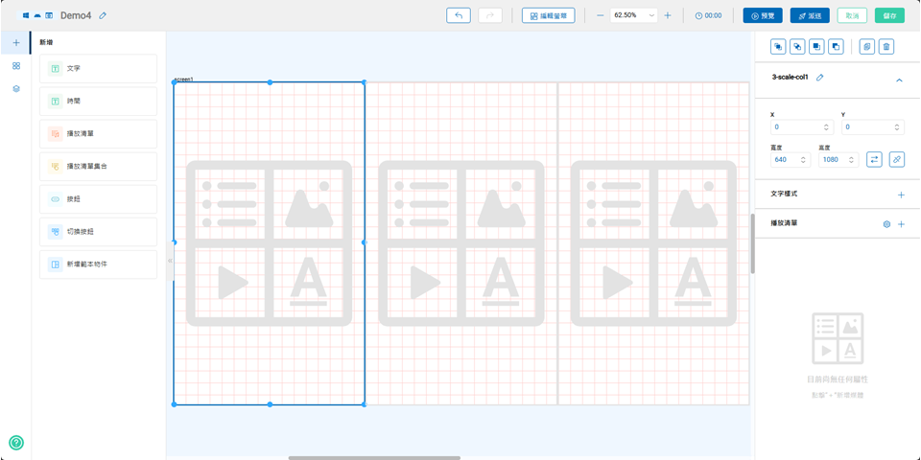Rename 3-scale-col1 with pencil icon

(820, 78)
